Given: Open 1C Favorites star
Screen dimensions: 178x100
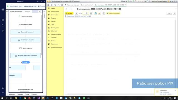Looking at the screenshot, I should tap(52, 5).
